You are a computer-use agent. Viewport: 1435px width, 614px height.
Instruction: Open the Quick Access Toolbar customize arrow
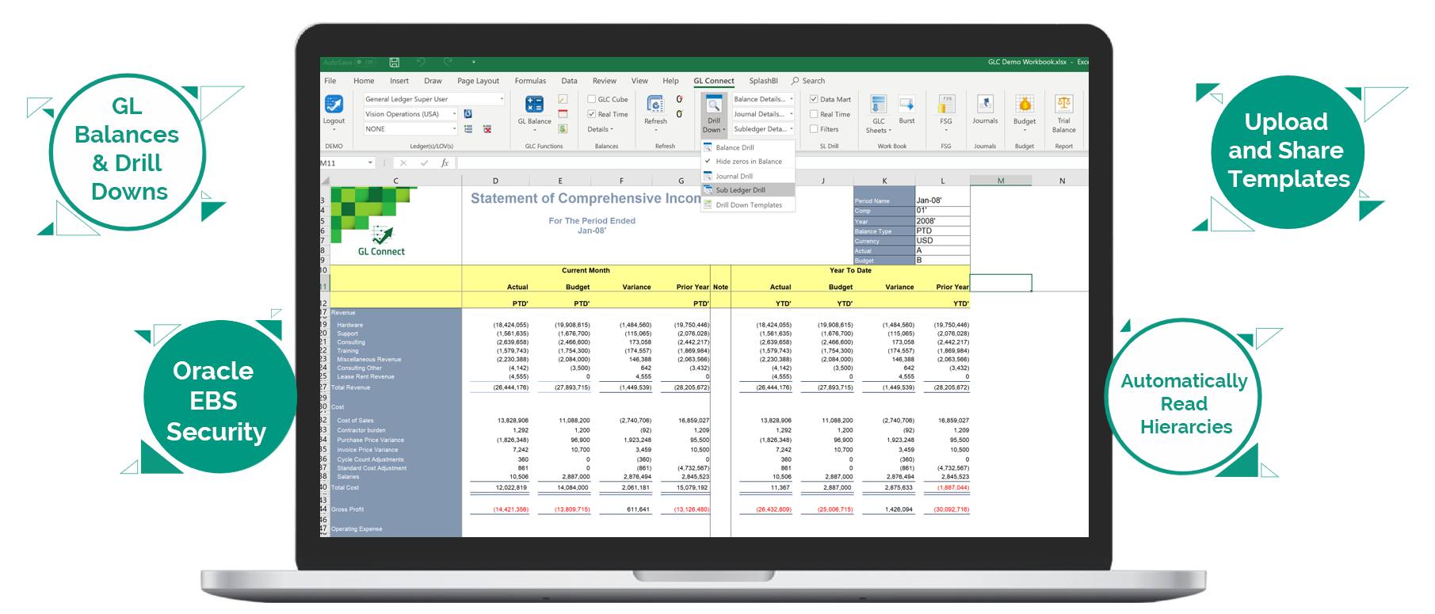click(x=474, y=62)
